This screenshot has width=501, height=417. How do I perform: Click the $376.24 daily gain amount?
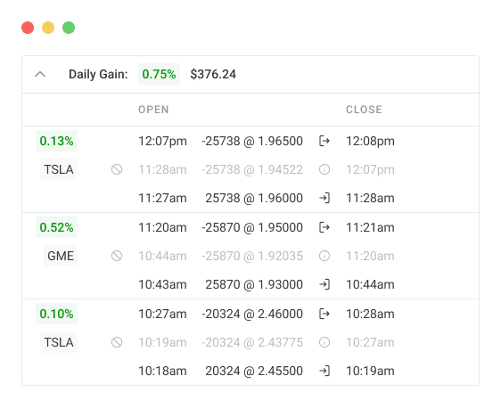213,74
